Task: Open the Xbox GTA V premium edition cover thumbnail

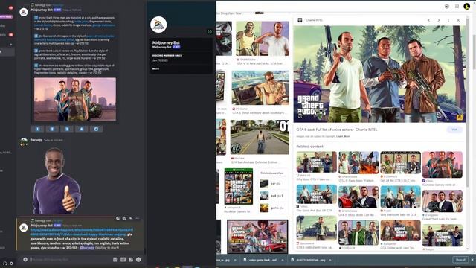Action: coord(239,186)
